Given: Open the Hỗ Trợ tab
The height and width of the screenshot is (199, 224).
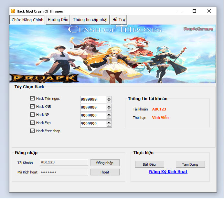Looking at the screenshot, I should coord(119,20).
